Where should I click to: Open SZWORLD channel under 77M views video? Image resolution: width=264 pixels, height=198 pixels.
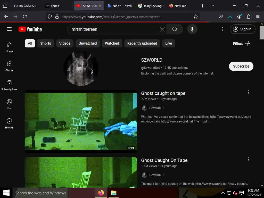click(156, 108)
